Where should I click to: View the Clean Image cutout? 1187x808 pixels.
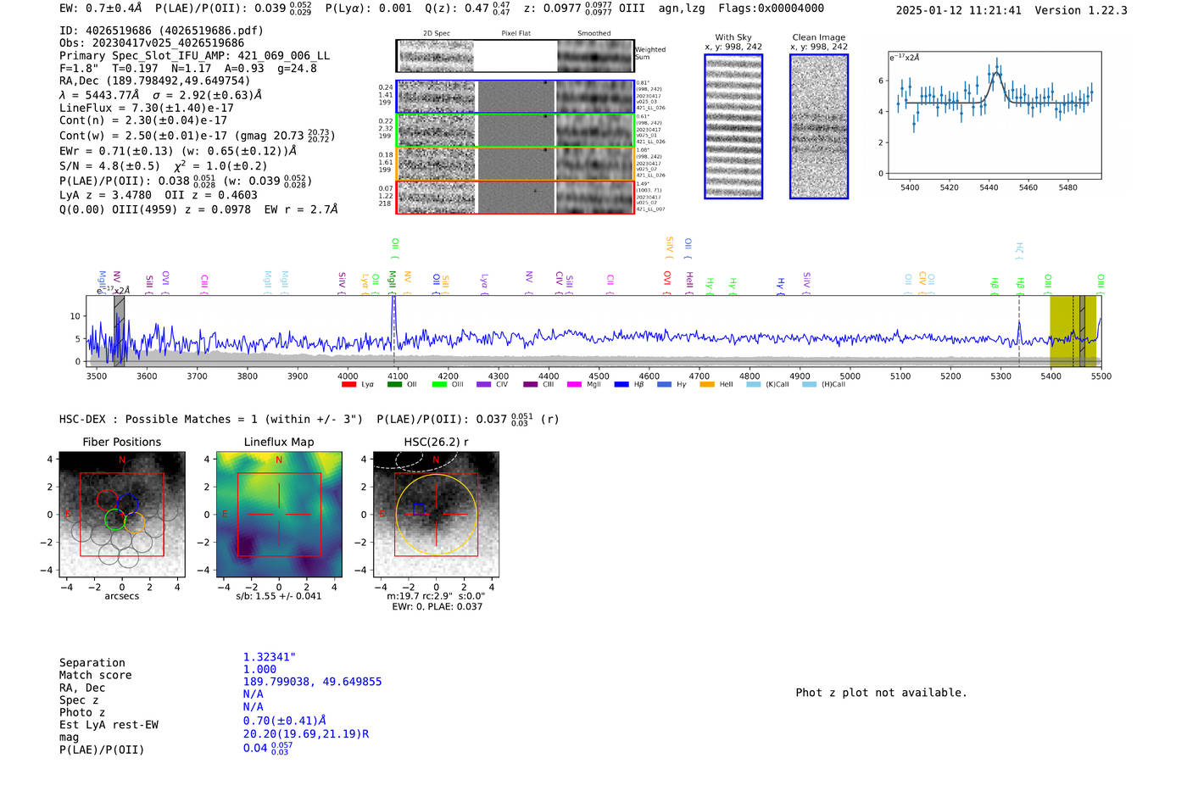click(819, 126)
